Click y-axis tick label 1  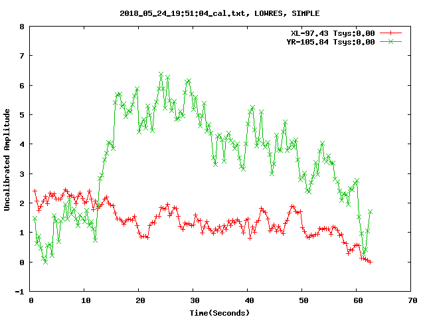pos(22,233)
